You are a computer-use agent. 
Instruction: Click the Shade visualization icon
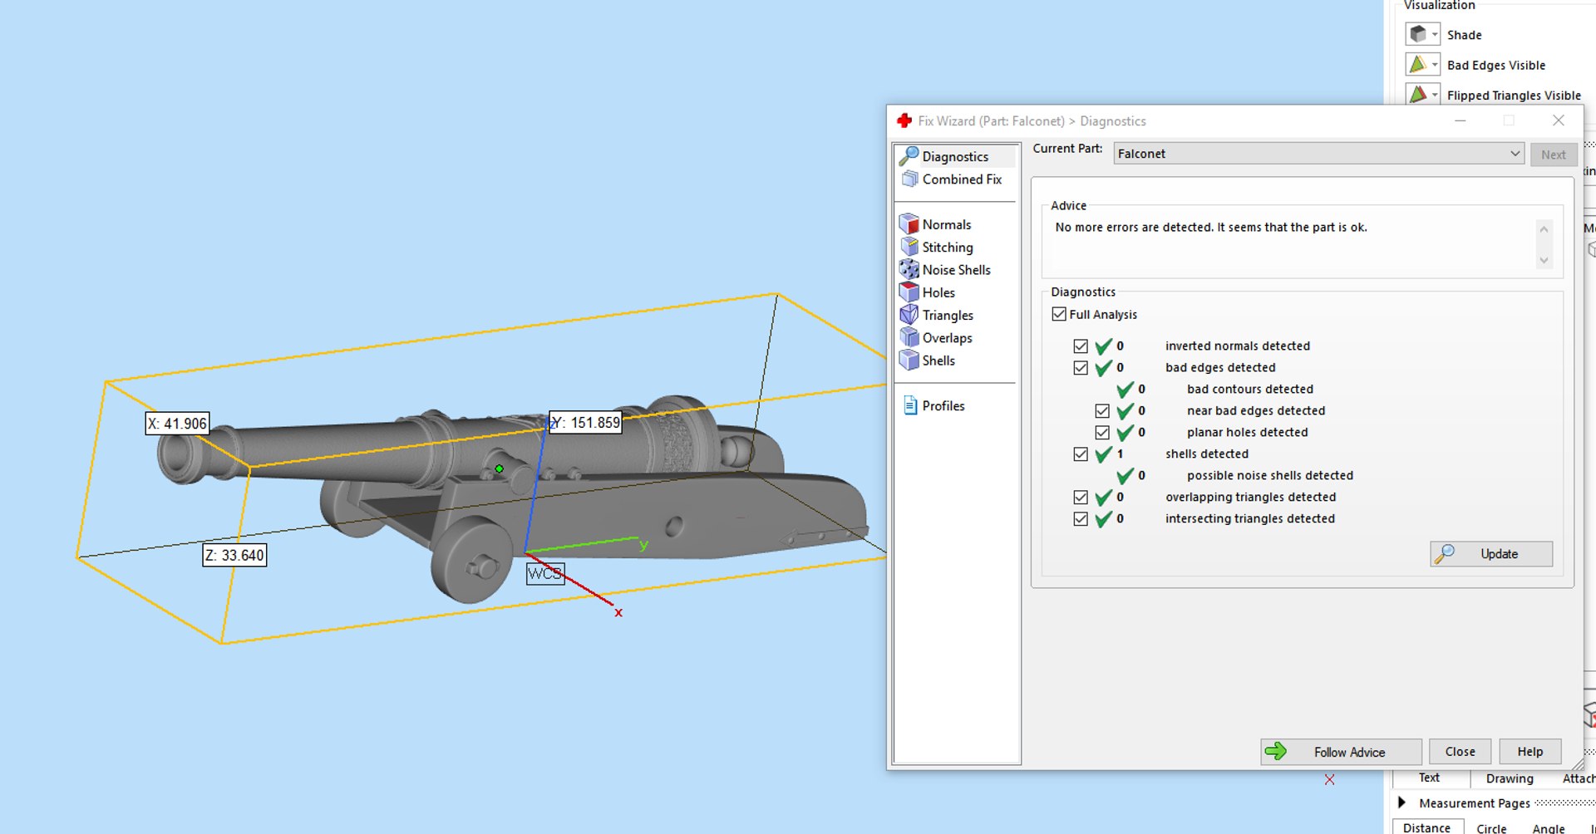(x=1418, y=34)
